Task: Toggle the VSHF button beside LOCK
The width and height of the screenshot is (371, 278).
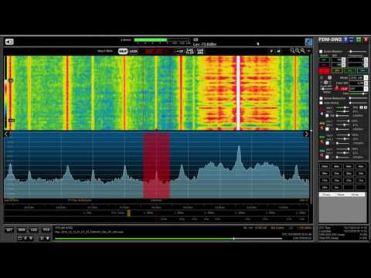Action: 123,51
